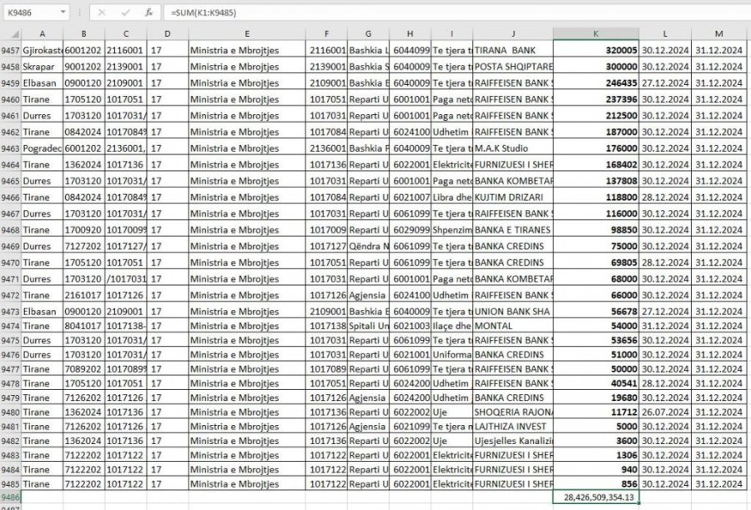The image size is (751, 510).
Task: Click the total cell showing 28,426,509,354.13
Action: (x=596, y=497)
